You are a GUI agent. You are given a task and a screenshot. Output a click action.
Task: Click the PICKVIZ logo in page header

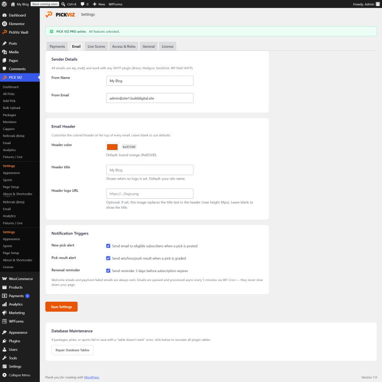click(60, 15)
